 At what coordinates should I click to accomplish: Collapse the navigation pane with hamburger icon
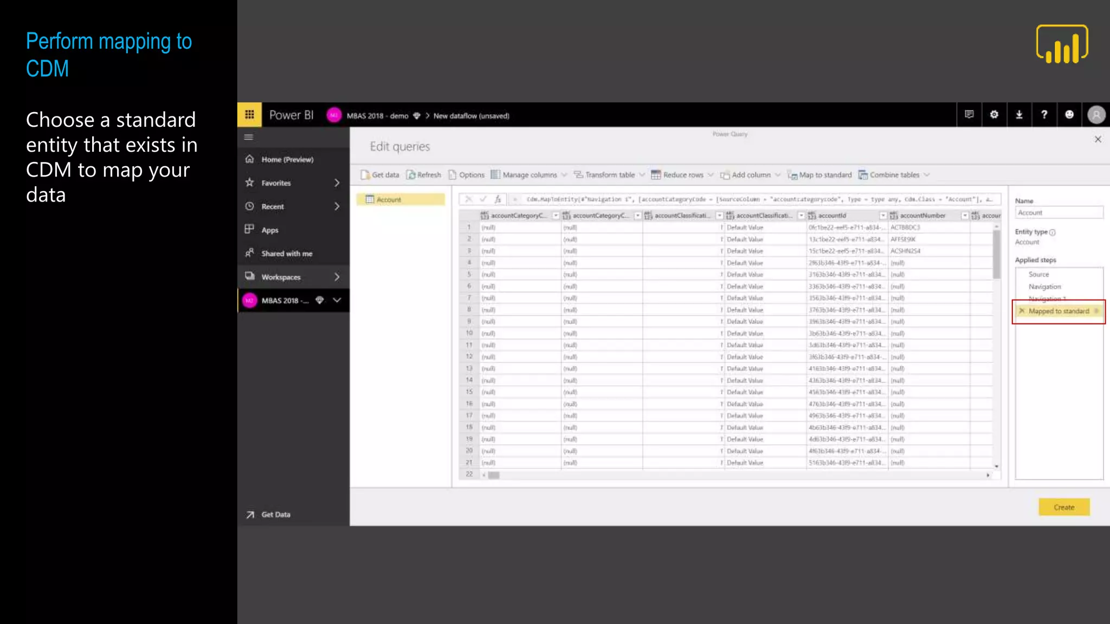(249, 137)
